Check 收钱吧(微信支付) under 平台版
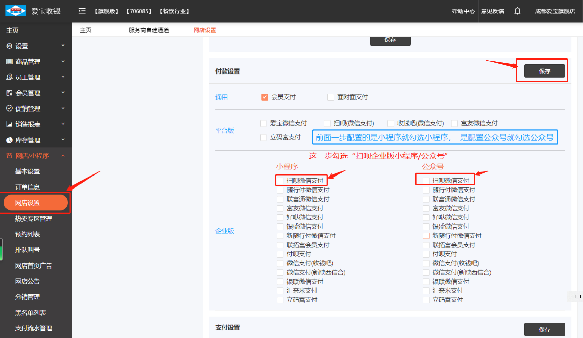 pyautogui.click(x=390, y=123)
